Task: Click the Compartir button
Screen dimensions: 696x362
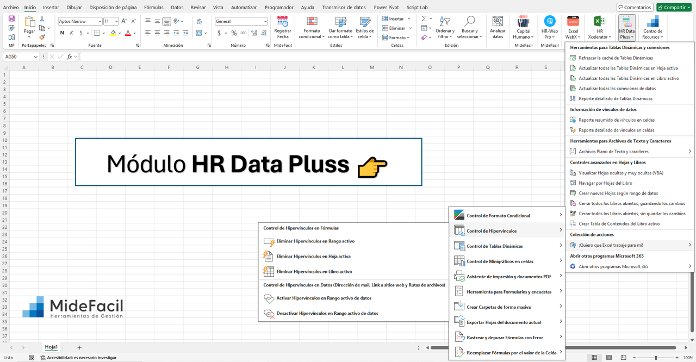Action: [x=674, y=8]
